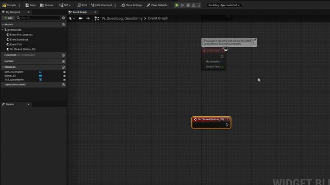Navigate back in graph history
330x185 pixels.
(x=80, y=18)
